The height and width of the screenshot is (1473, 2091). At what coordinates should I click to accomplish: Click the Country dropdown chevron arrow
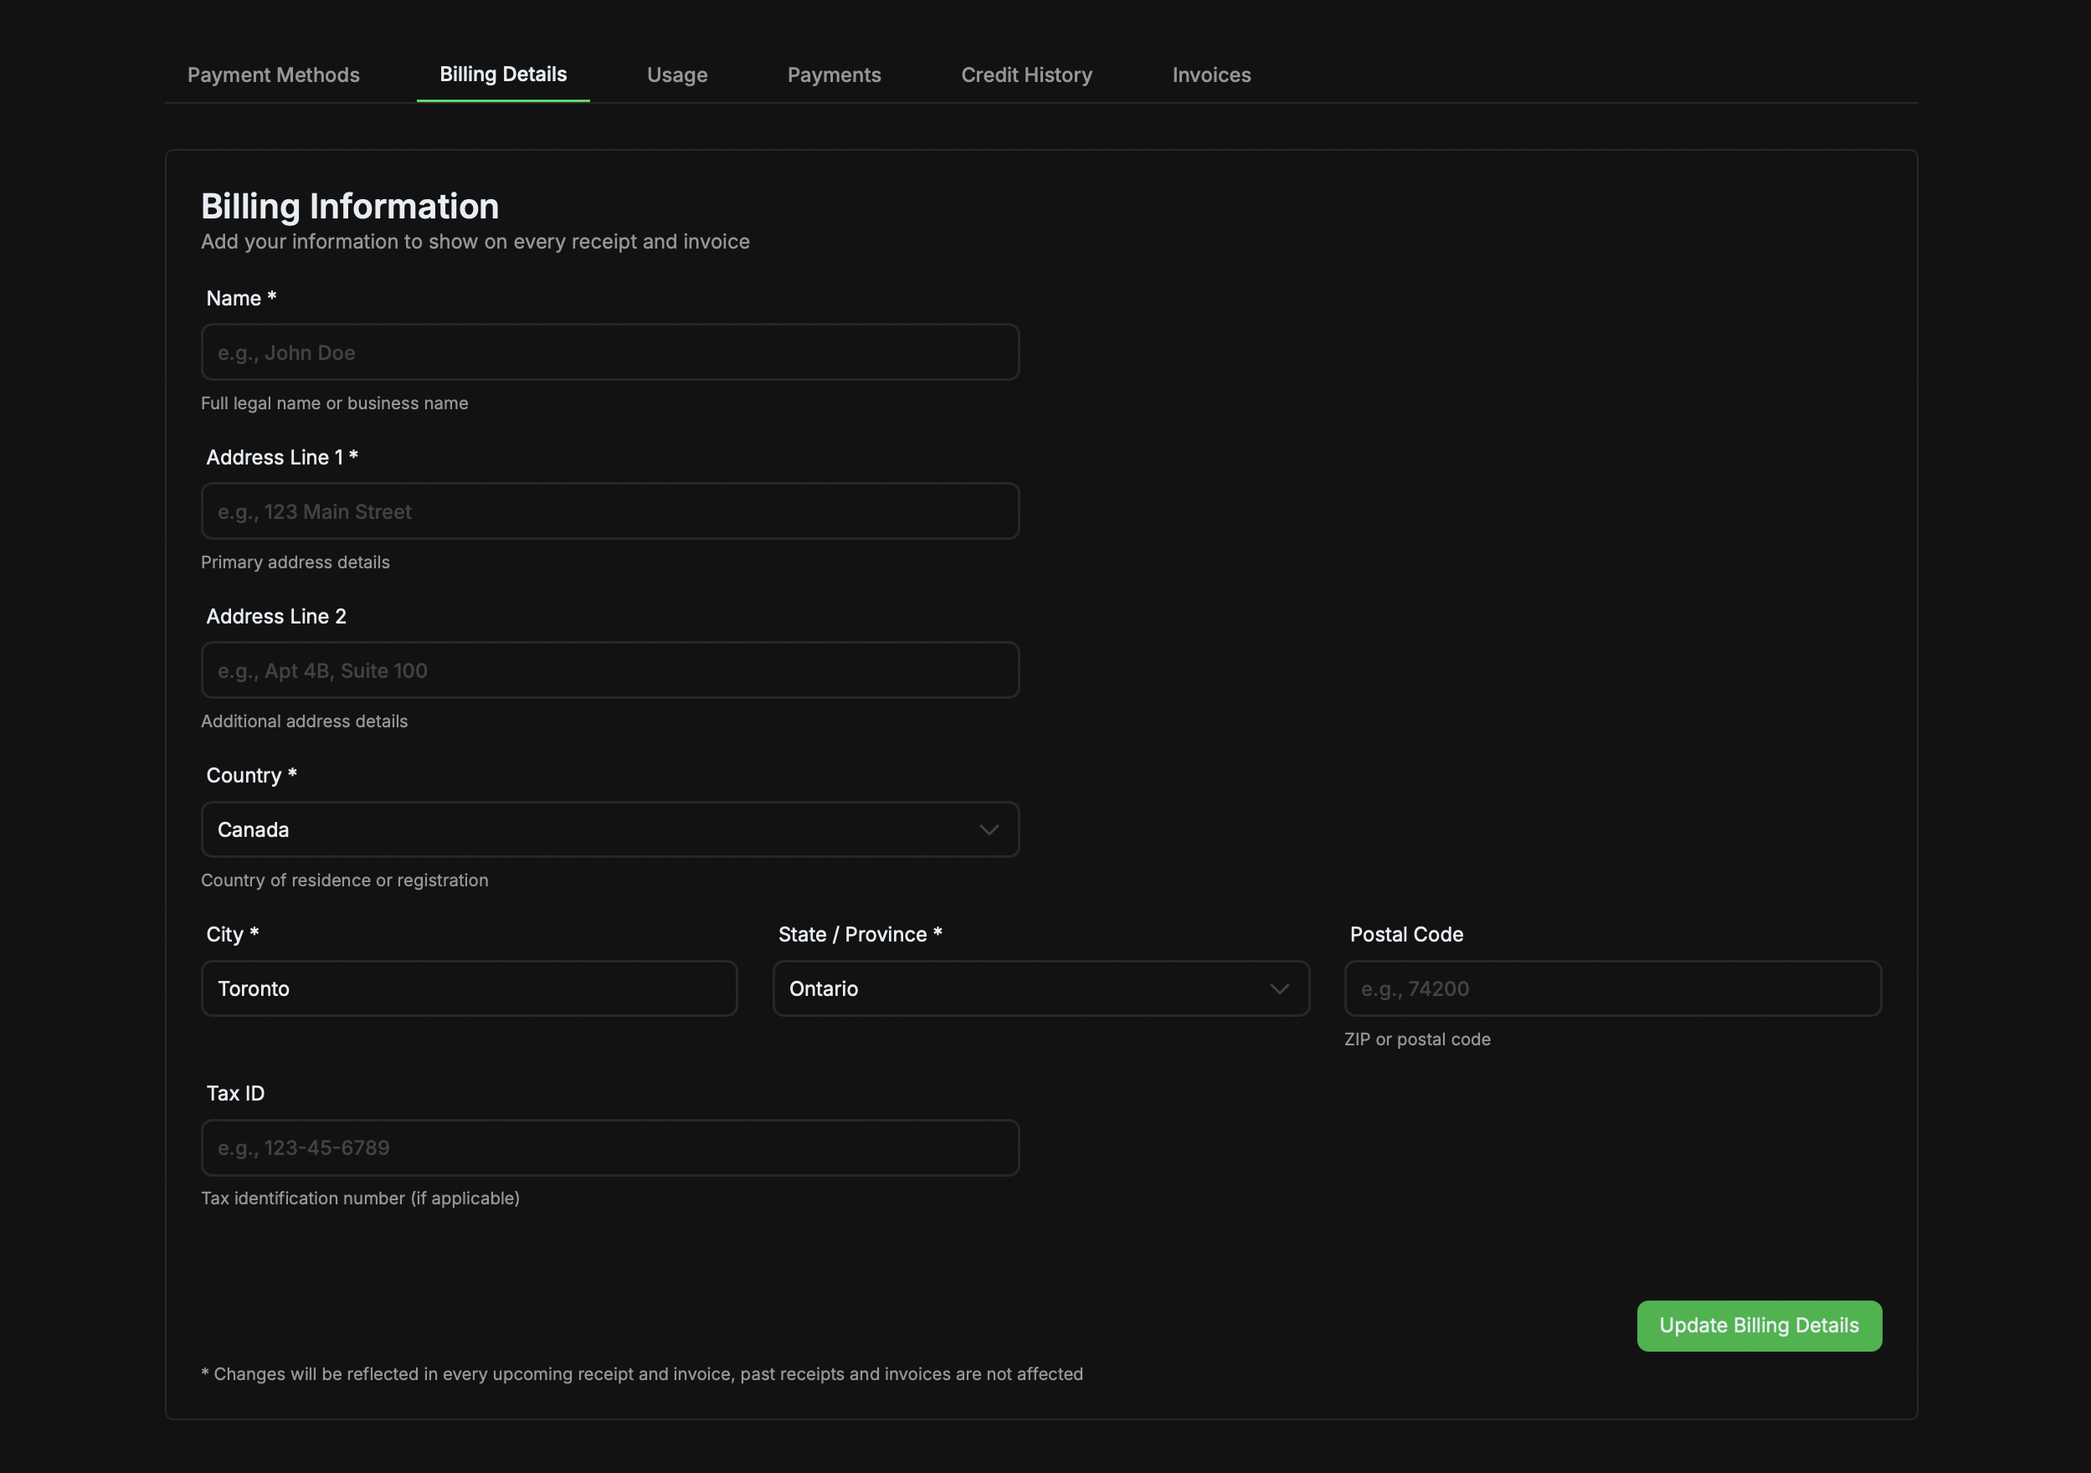coord(989,830)
